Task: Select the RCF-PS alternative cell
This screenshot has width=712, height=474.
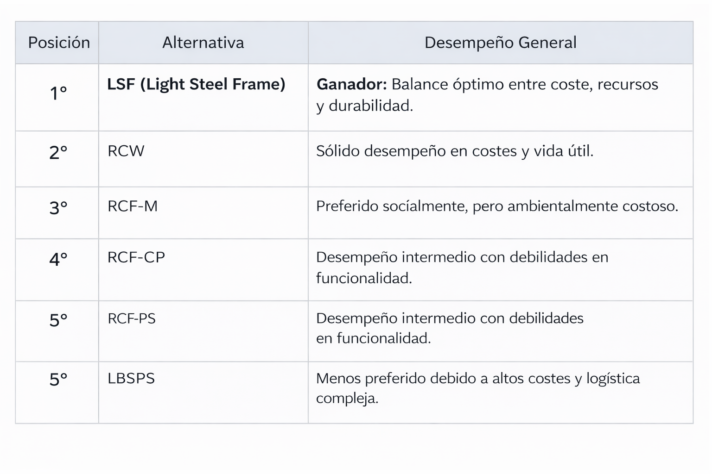Action: (x=132, y=318)
